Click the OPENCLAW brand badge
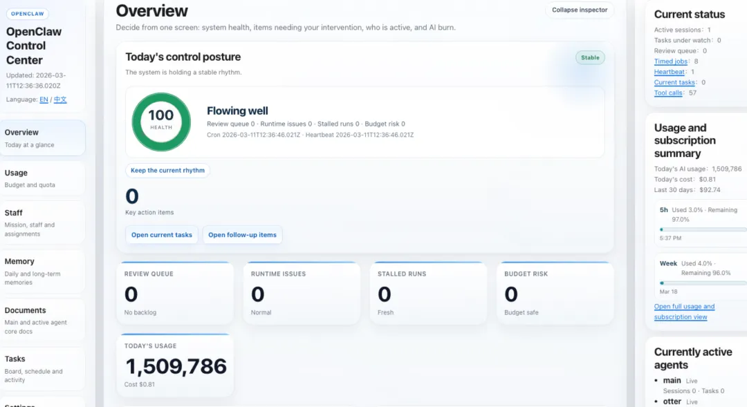The height and width of the screenshot is (407, 747). coord(28,14)
